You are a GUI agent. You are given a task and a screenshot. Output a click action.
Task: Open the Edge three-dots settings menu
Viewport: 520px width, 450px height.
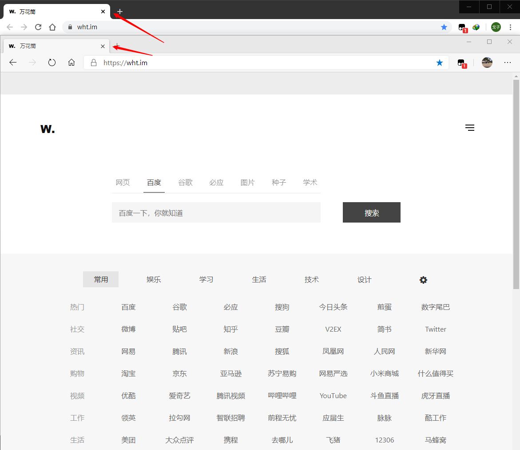[x=508, y=63]
